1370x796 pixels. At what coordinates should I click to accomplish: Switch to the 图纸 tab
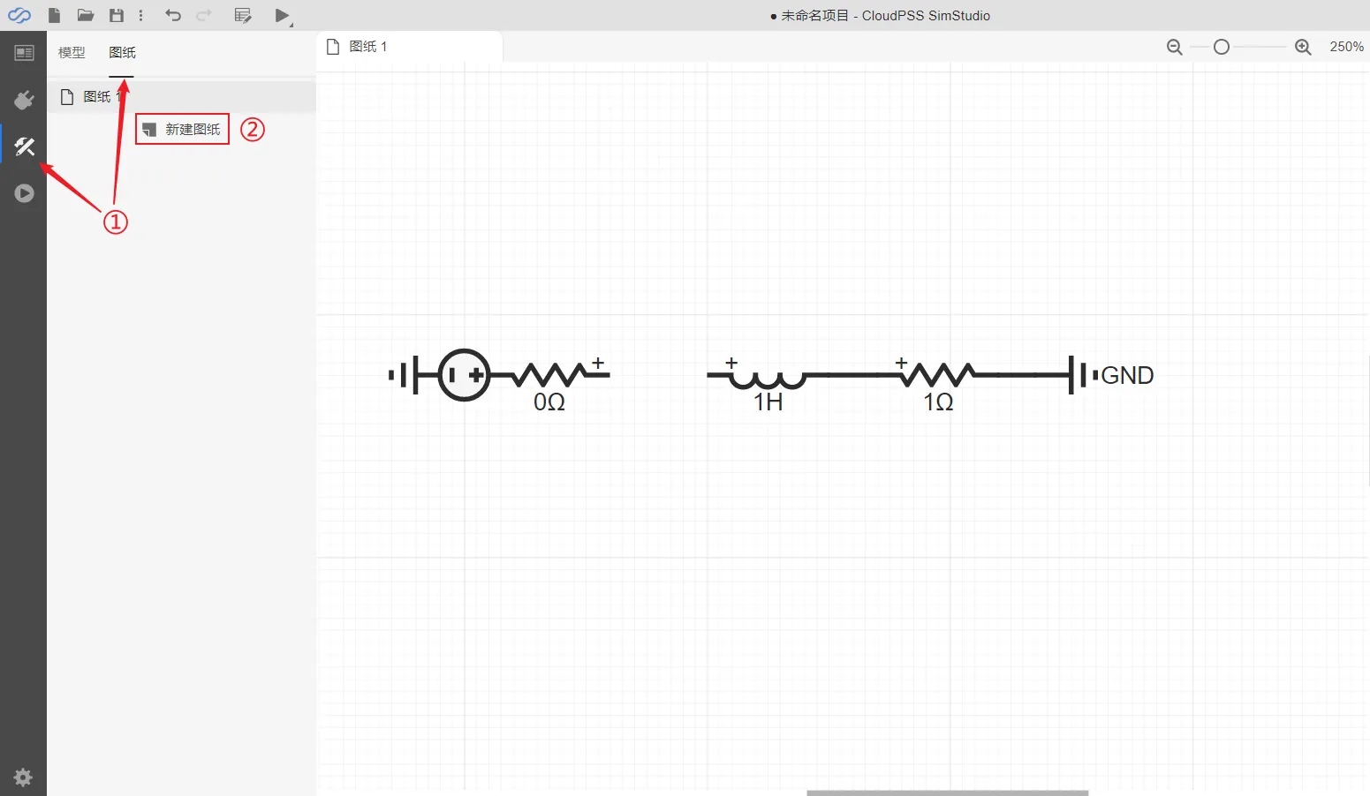[x=122, y=53]
